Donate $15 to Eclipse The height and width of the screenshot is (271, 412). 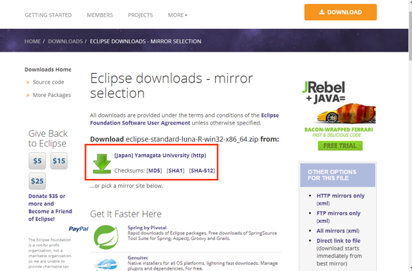pos(59,161)
